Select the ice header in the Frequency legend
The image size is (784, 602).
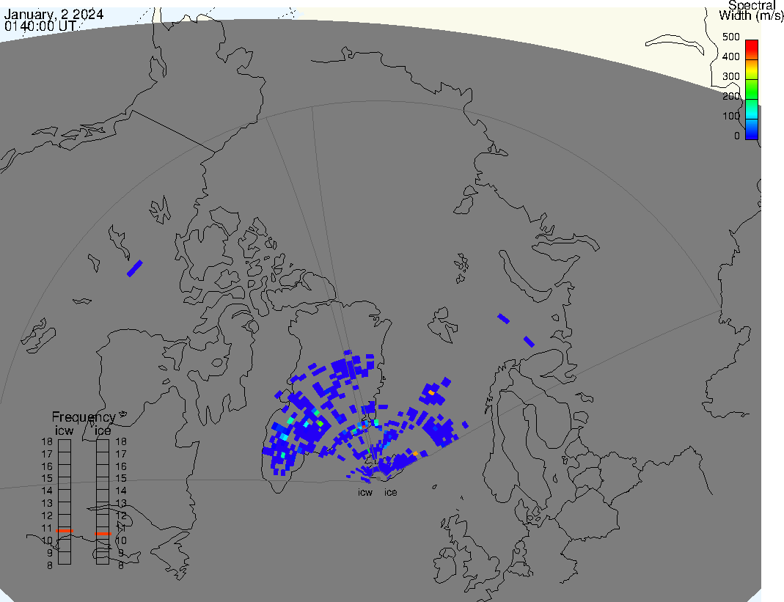(x=103, y=430)
